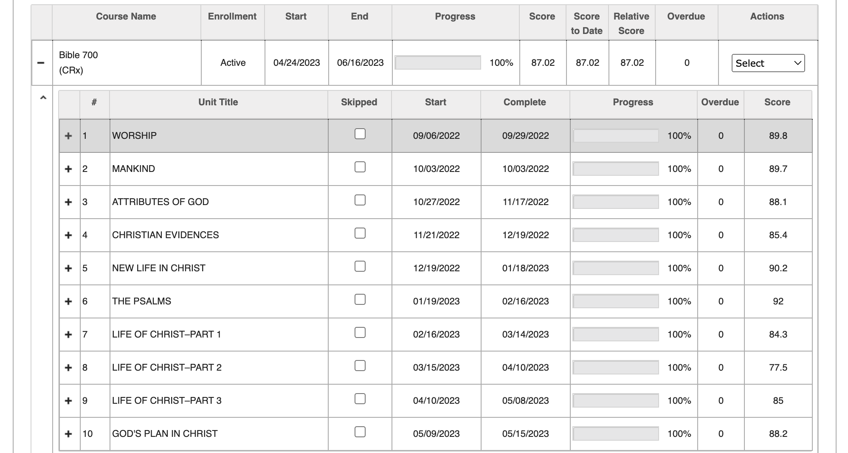The height and width of the screenshot is (453, 848).
Task: Expand the MANKIND unit plus icon
Action: click(68, 169)
